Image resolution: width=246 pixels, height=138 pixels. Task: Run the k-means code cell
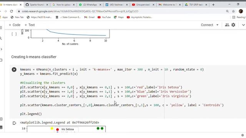pyautogui.click(x=14, y=69)
